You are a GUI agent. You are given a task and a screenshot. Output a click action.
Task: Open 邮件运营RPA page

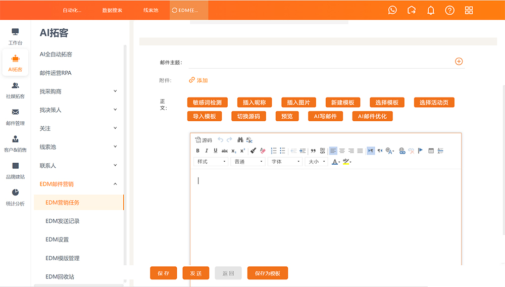(56, 73)
